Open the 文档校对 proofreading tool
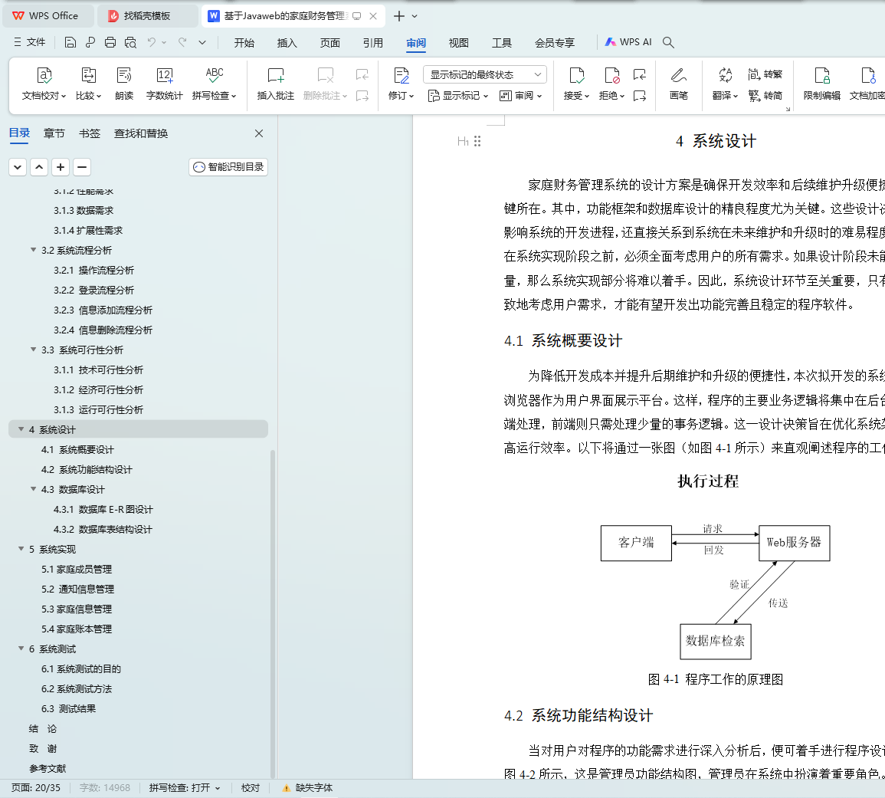 [x=44, y=83]
